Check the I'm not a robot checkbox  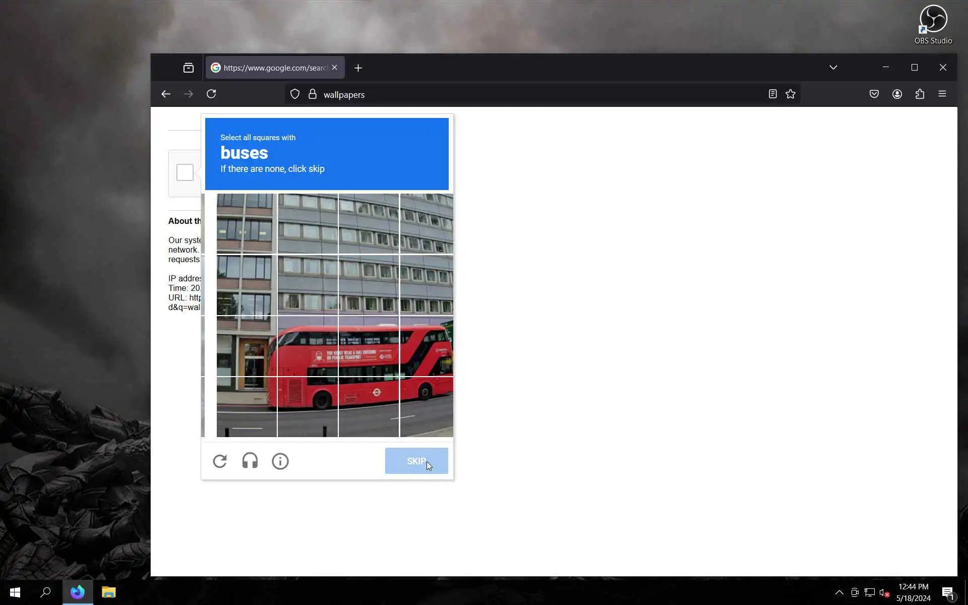(185, 172)
